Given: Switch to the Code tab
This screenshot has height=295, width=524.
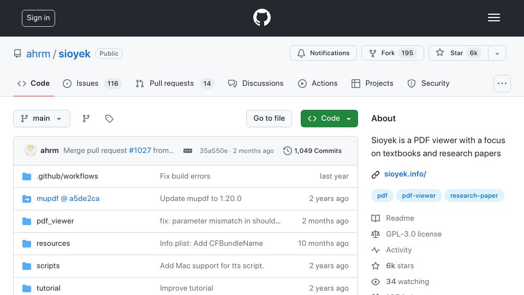Looking at the screenshot, I should (33, 83).
